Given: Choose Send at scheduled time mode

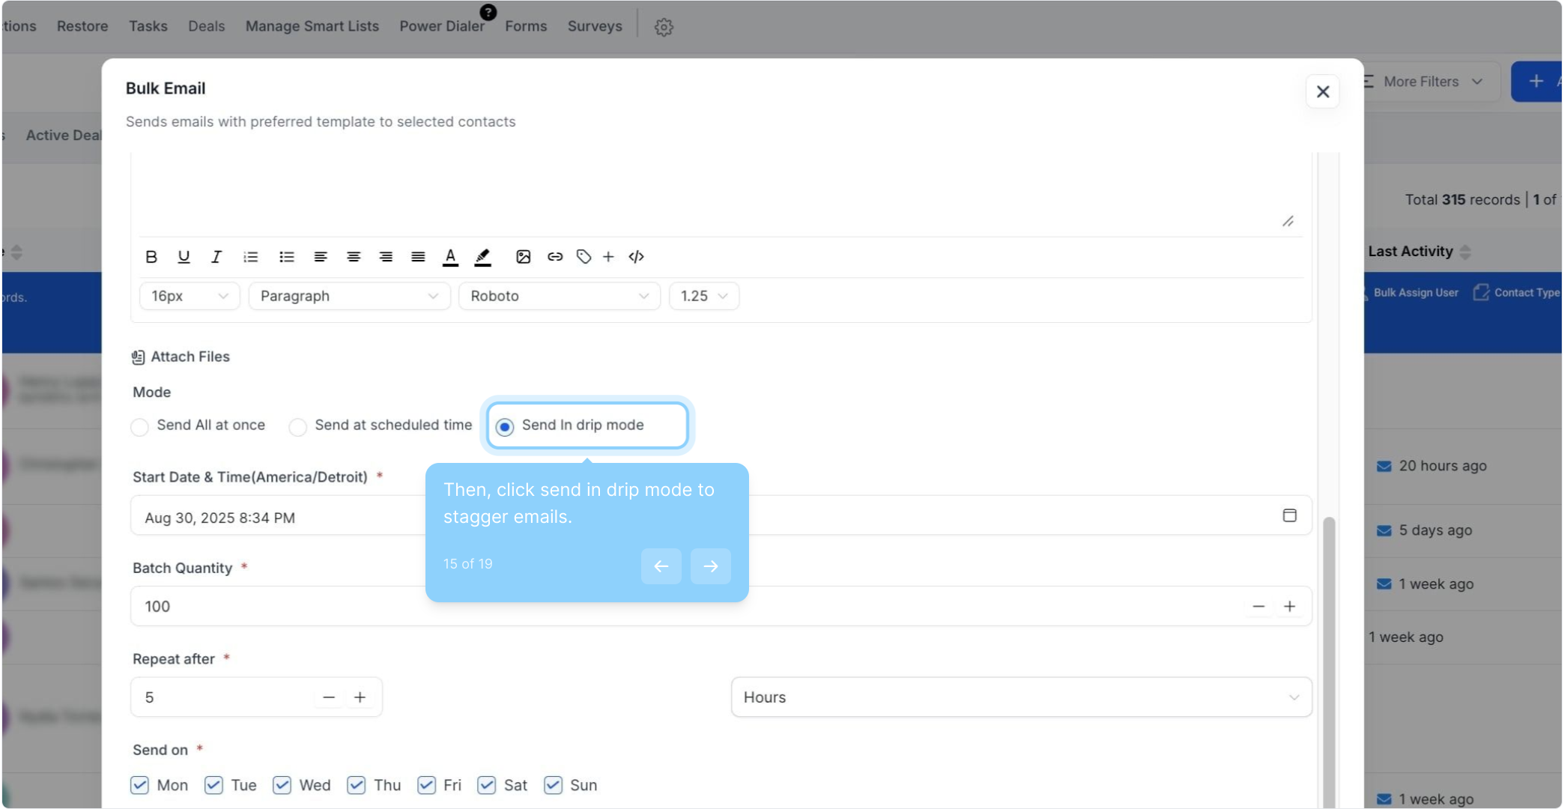Looking at the screenshot, I should click(x=298, y=427).
